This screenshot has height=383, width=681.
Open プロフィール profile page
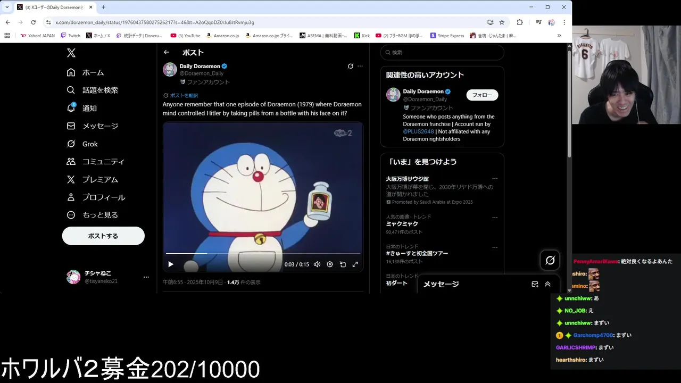pos(95,197)
